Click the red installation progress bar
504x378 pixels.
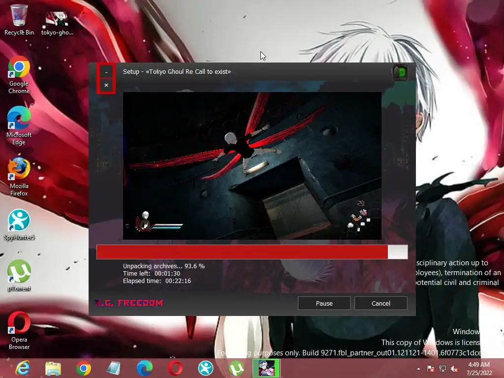coord(252,252)
